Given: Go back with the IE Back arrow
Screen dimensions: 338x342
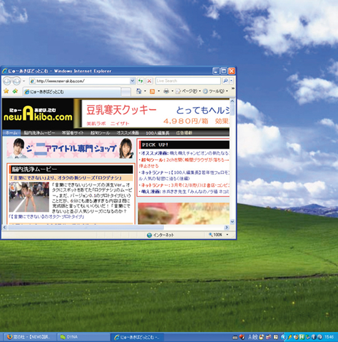Looking at the screenshot, I should pos(7,81).
